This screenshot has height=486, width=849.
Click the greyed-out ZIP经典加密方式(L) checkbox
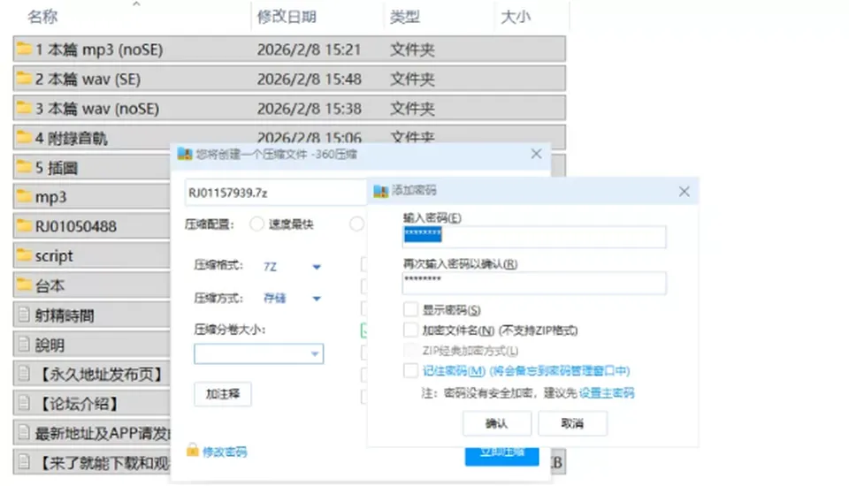(x=410, y=350)
